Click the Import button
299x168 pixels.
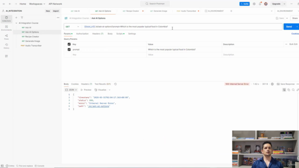(x=56, y=11)
